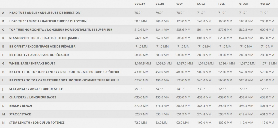This screenshot has width=278, height=128.
Task: Select the Standover Height row label
Action: [x=44, y=38]
